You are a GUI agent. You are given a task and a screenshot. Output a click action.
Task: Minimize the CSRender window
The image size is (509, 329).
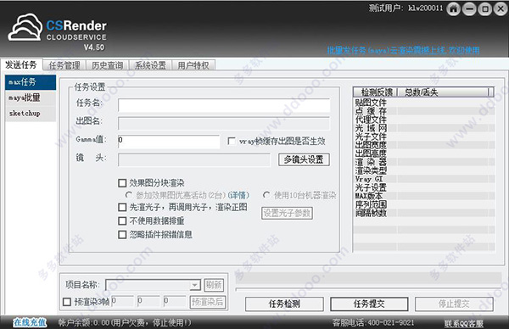tap(469, 9)
